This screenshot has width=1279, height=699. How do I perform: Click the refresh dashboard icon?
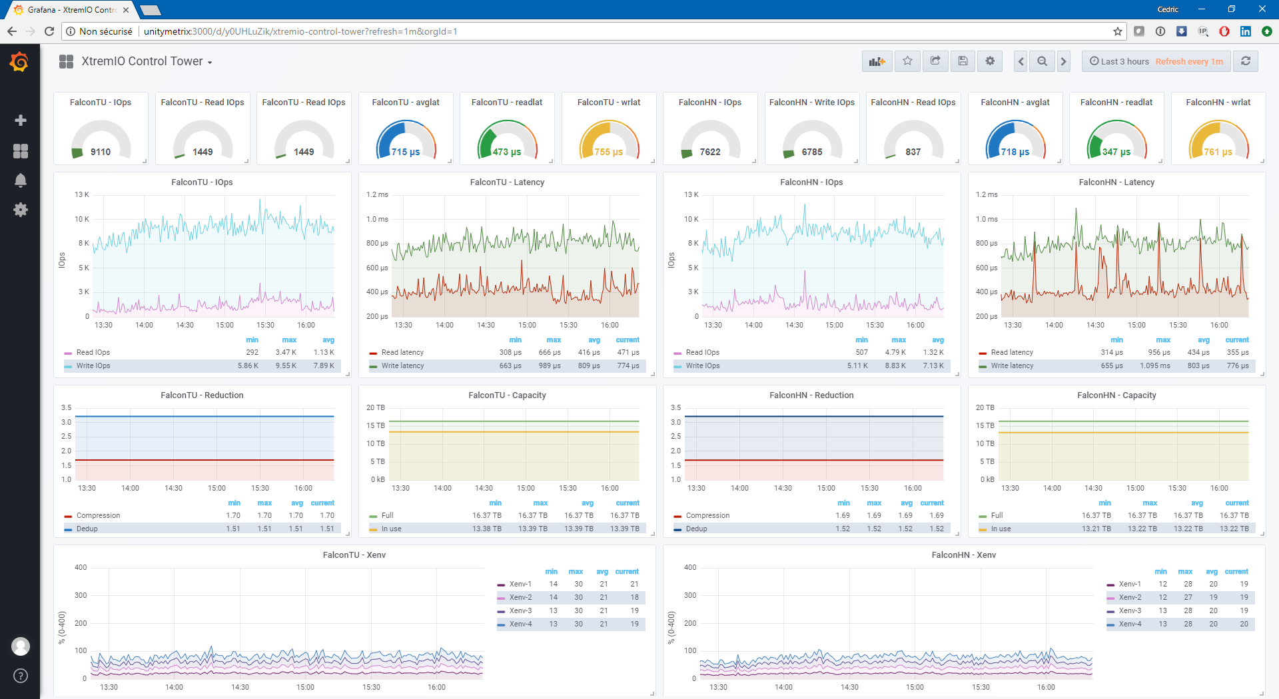click(x=1246, y=61)
